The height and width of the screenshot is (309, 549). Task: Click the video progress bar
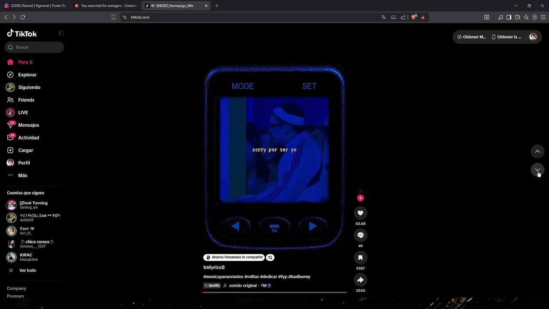tap(274, 292)
